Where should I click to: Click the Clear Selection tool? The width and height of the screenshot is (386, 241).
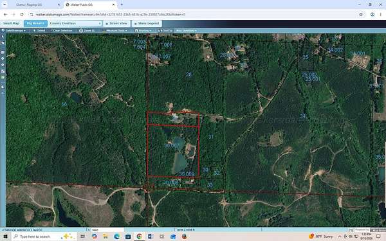(x=62, y=30)
